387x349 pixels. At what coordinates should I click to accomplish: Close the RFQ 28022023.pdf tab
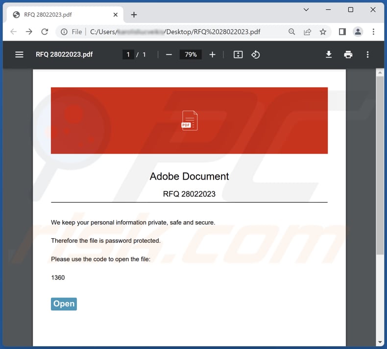point(116,15)
